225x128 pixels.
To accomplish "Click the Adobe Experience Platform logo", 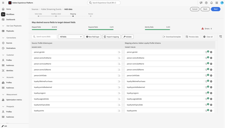I will click(x=10, y=3).
